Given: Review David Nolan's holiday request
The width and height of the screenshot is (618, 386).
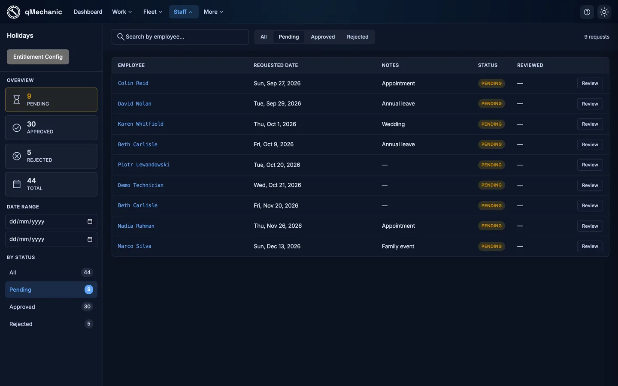Looking at the screenshot, I should click(590, 104).
